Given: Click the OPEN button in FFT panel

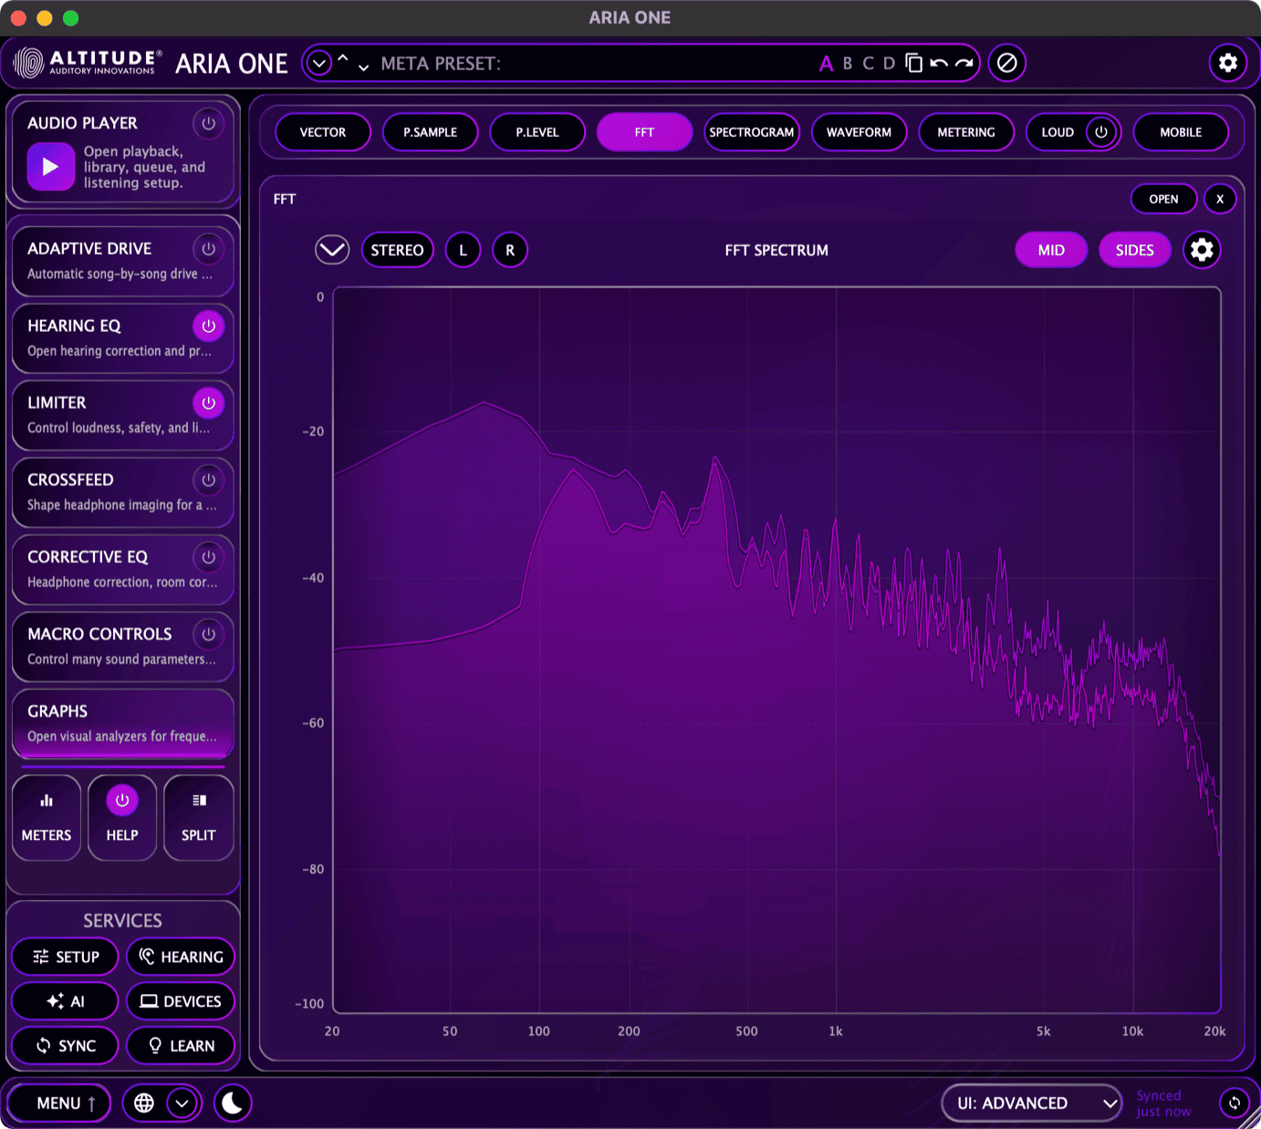Looking at the screenshot, I should (1163, 199).
